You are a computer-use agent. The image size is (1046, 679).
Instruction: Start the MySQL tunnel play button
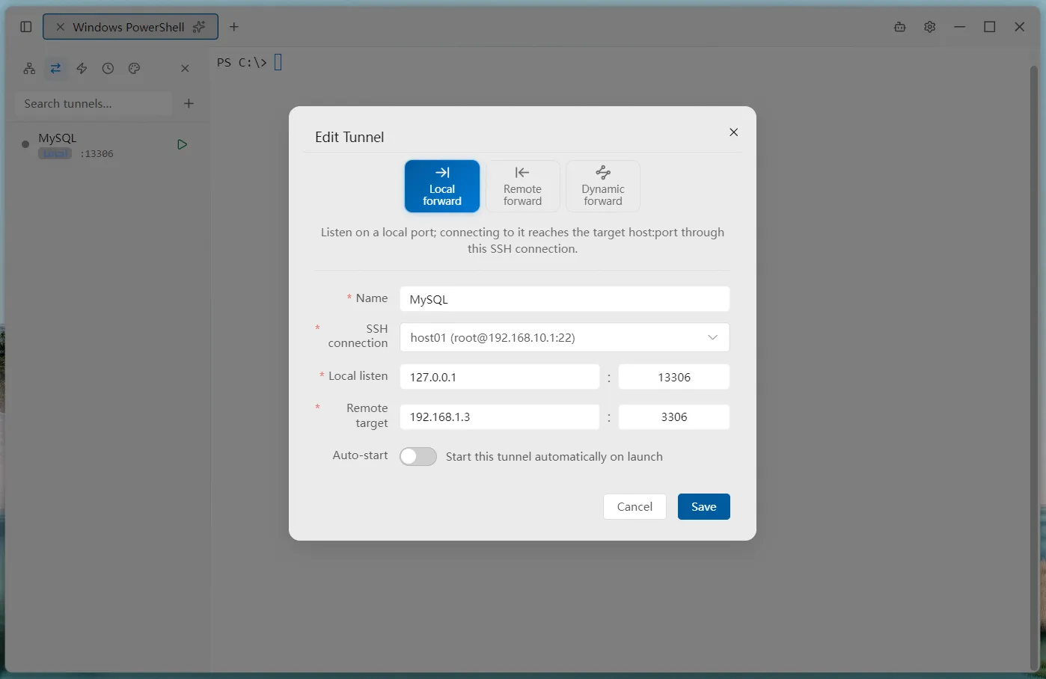coord(182,144)
